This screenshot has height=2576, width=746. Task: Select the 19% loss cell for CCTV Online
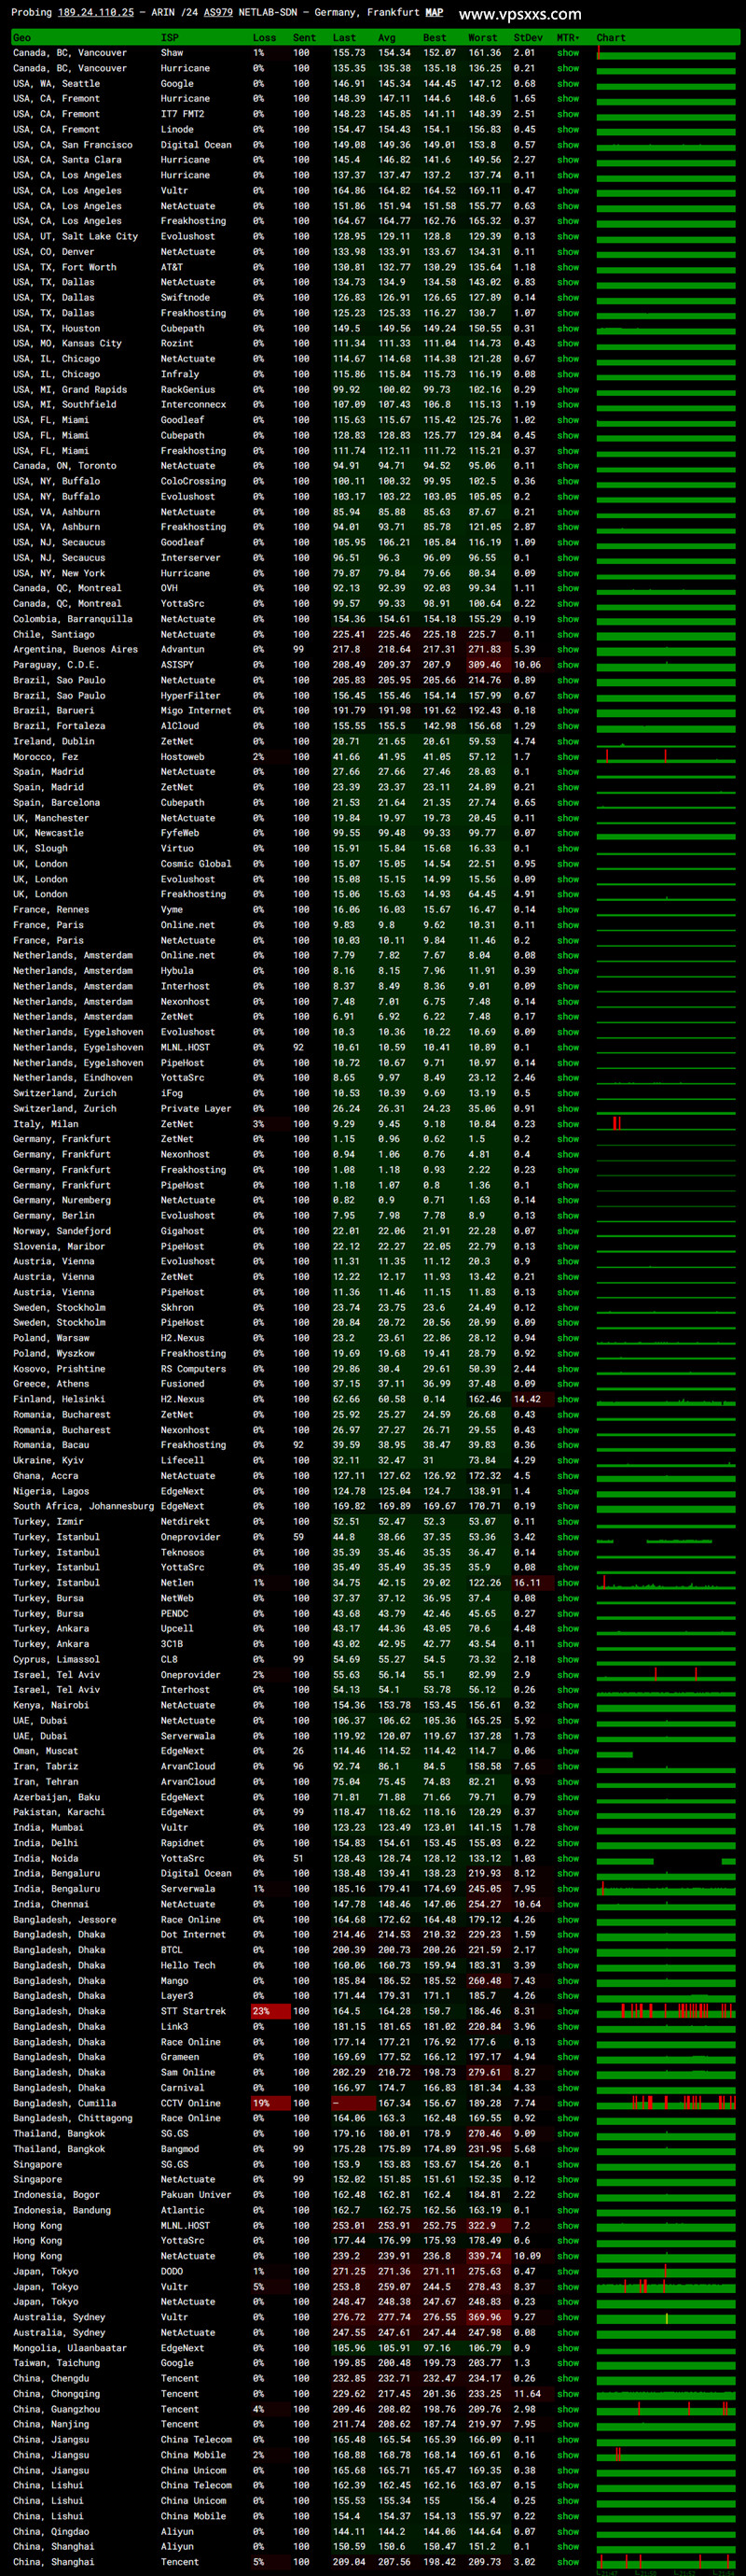pos(269,2103)
